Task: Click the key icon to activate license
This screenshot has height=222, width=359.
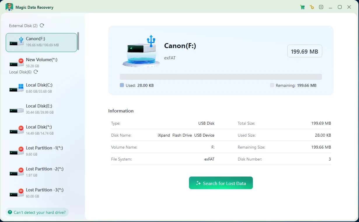Action: [312, 7]
